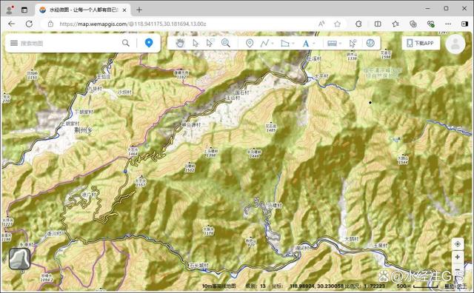The width and height of the screenshot is (474, 293).
Task: Zoom in with the plus button
Action: 458,257
